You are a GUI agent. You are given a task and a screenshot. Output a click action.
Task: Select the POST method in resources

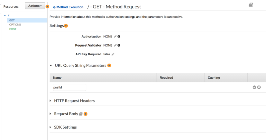point(13,29)
